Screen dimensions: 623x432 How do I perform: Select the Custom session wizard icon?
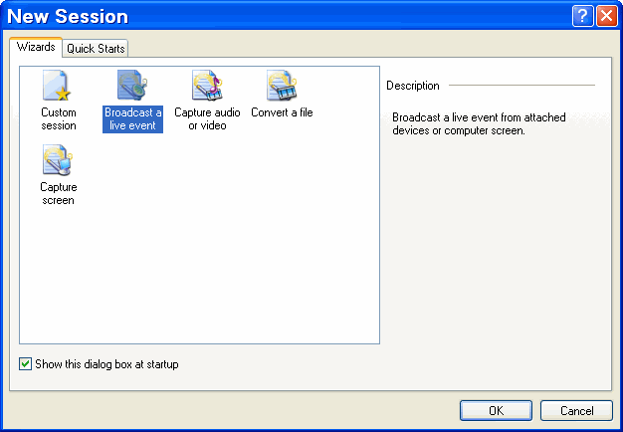click(x=57, y=86)
